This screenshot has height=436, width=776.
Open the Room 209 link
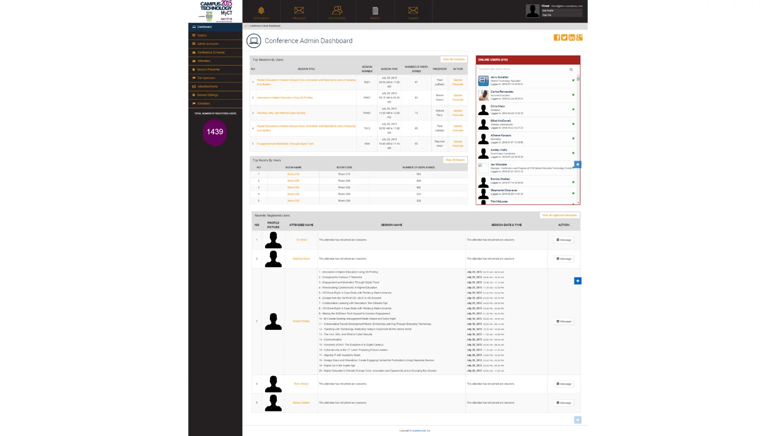293,201
